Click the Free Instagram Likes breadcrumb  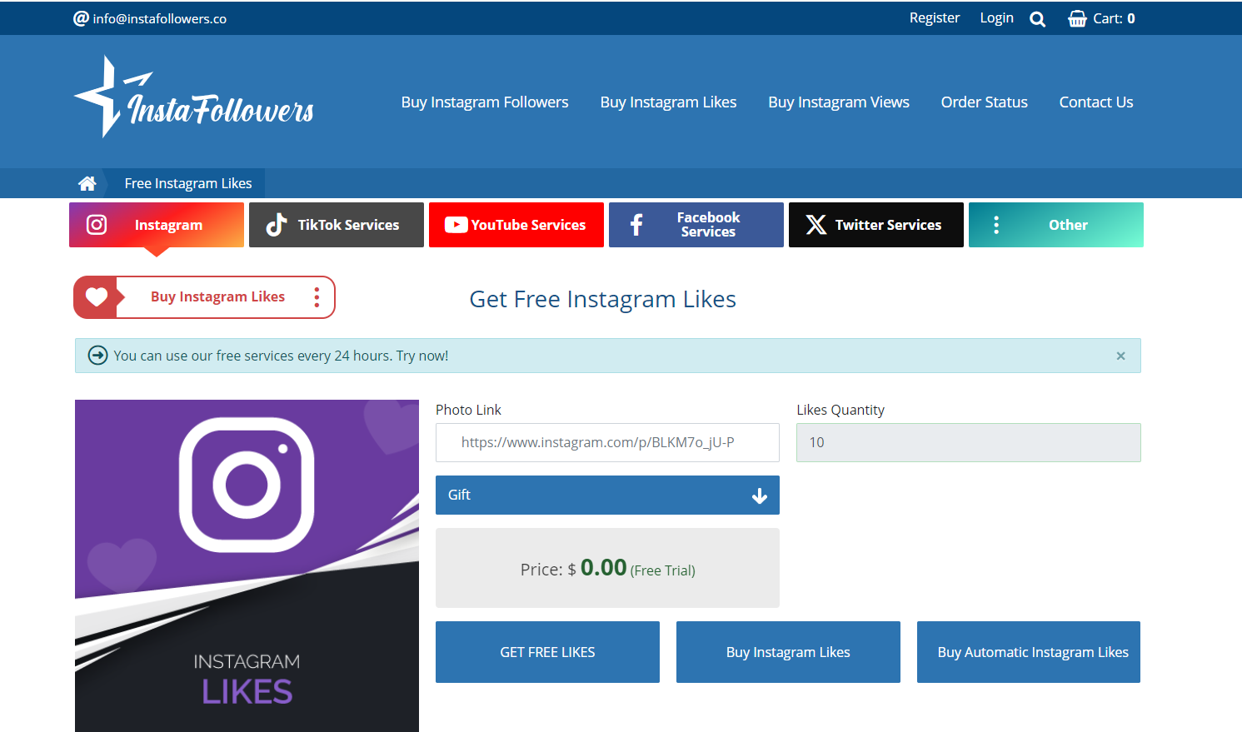coord(188,183)
